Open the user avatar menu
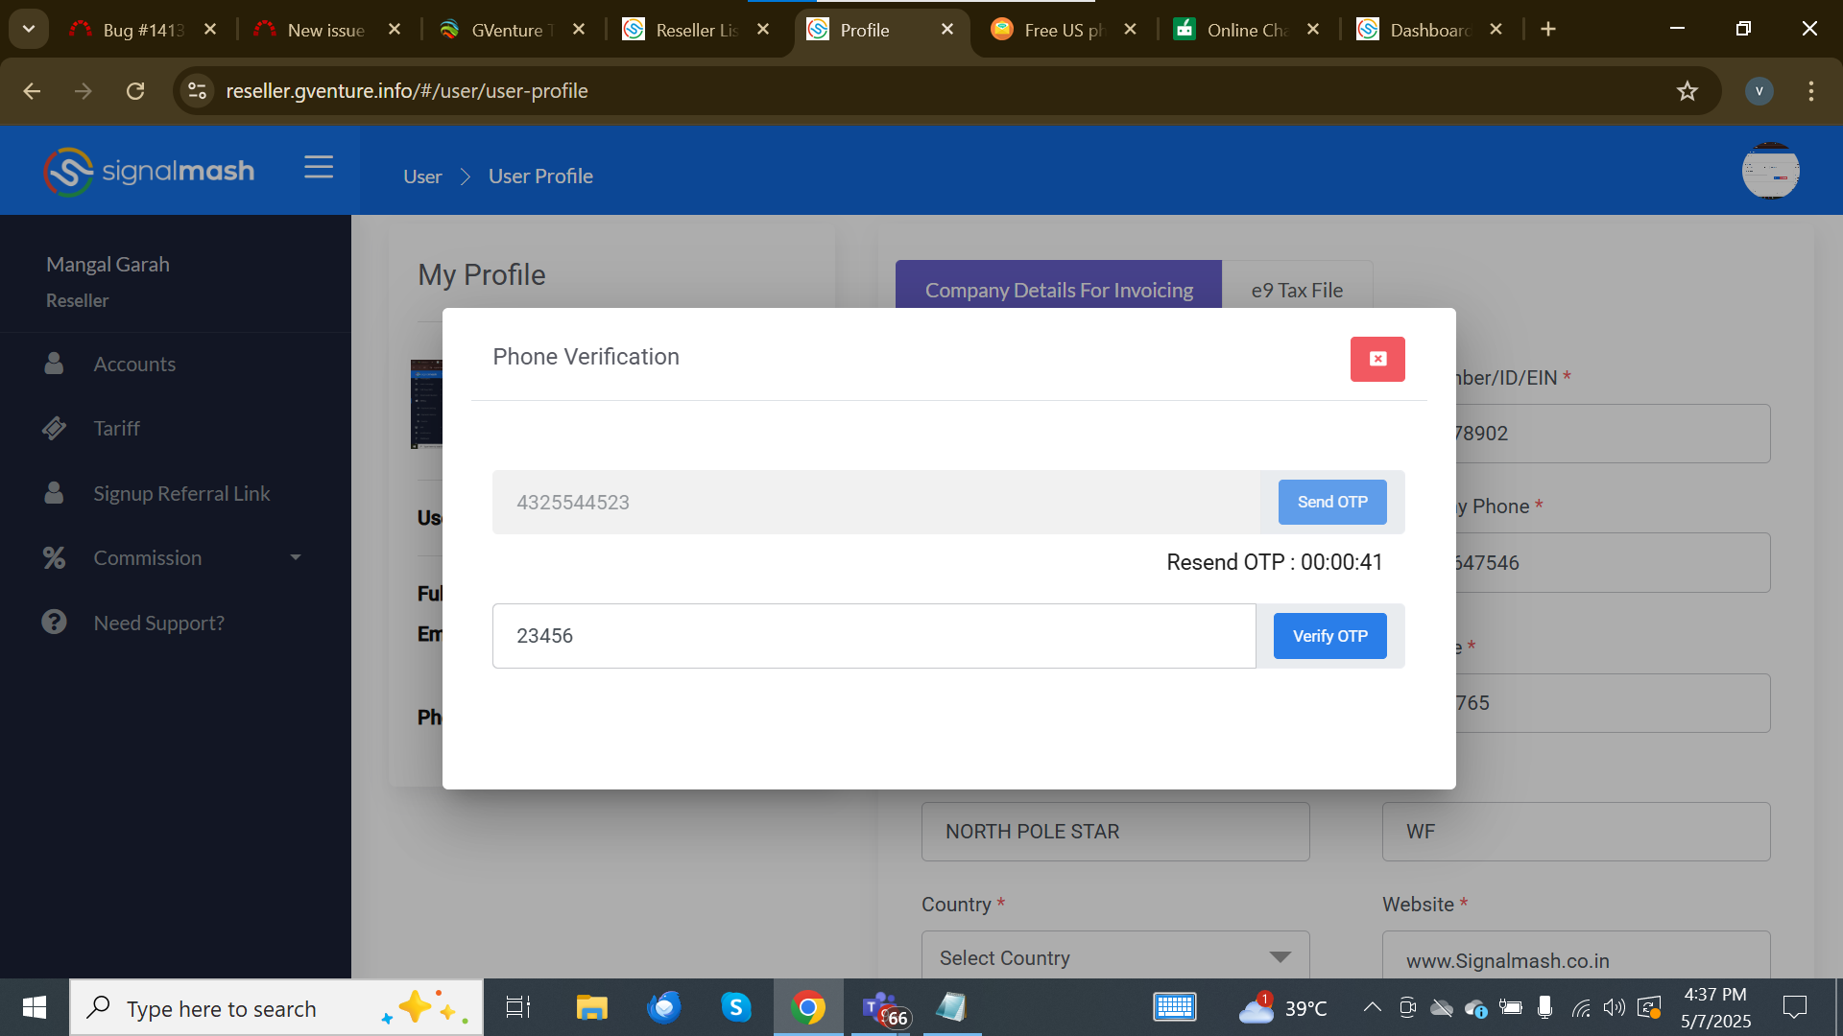Screen dimensions: 1843x1036 (1770, 171)
